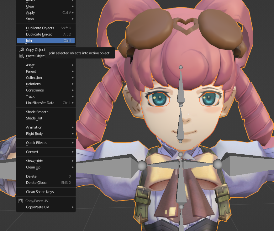The image size is (274, 231).
Task: Click the right shoulder bone joint sphere
Action: click(x=217, y=164)
